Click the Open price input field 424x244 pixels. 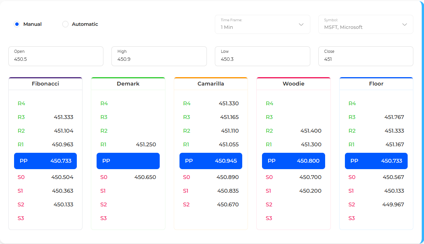[x=56, y=56]
